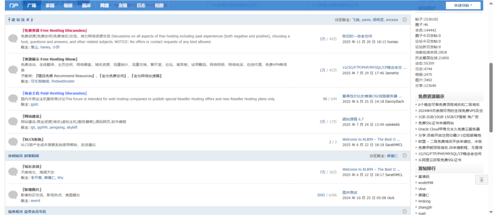Image resolution: width=494 pixels, height=215 pixels.
Task: Switch to the 家园 navigation tab
Action: pyautogui.click(x=50, y=6)
